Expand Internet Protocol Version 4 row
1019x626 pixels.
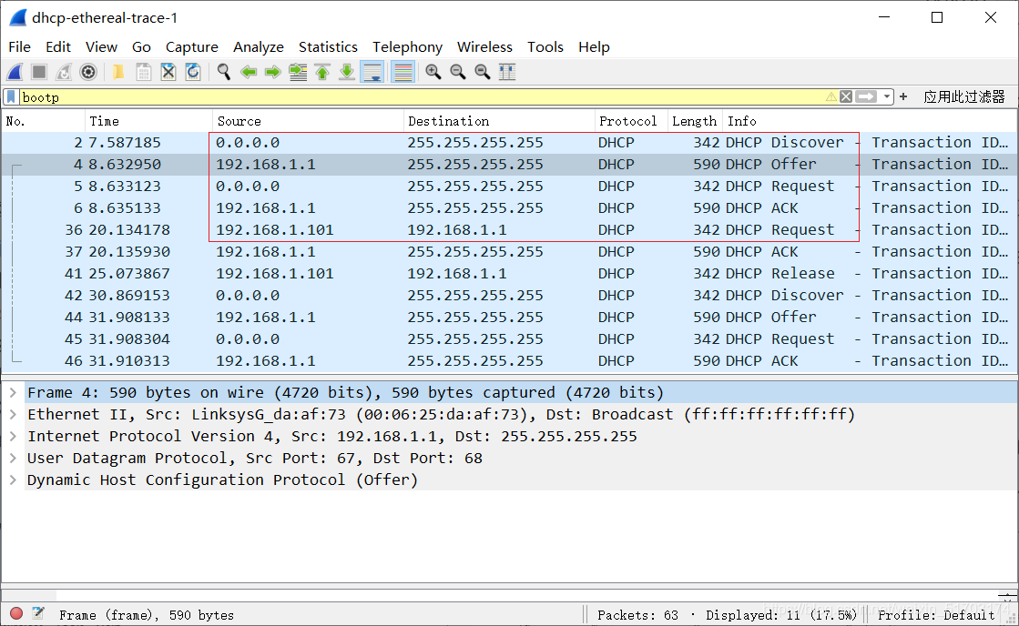click(x=13, y=437)
